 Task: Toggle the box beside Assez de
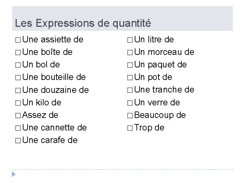coord(18,116)
